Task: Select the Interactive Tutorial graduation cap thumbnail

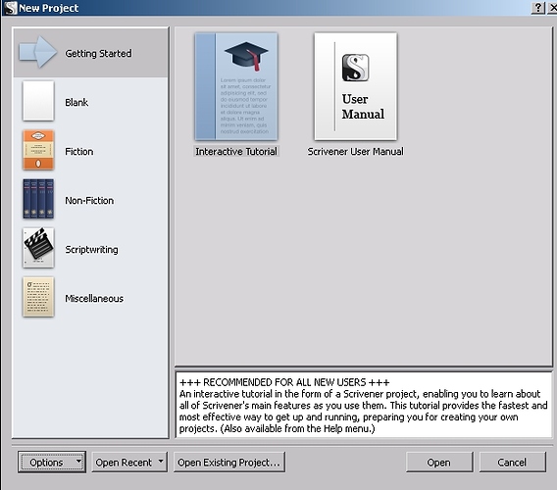Action: coord(236,86)
